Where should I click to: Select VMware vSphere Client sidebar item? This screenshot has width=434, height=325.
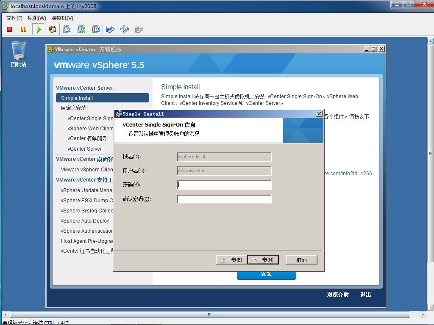coord(87,169)
